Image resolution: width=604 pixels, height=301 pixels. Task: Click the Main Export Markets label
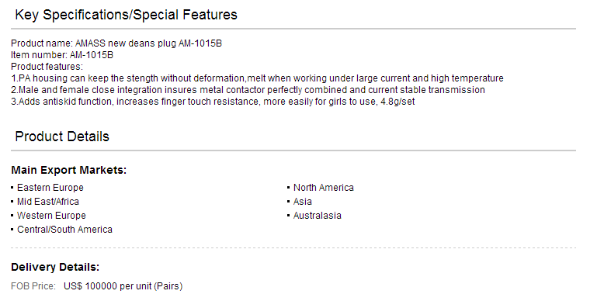[69, 170]
